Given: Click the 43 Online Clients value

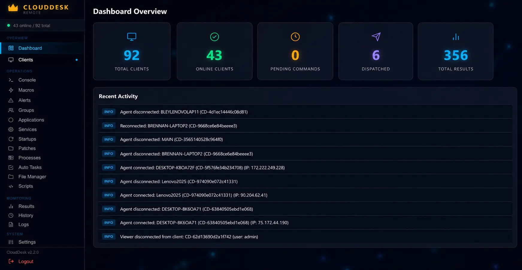Looking at the screenshot, I should click(214, 55).
